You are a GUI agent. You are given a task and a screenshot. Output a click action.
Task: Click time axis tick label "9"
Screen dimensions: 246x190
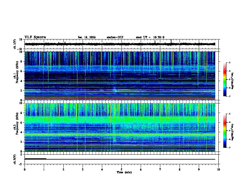pos(199,170)
